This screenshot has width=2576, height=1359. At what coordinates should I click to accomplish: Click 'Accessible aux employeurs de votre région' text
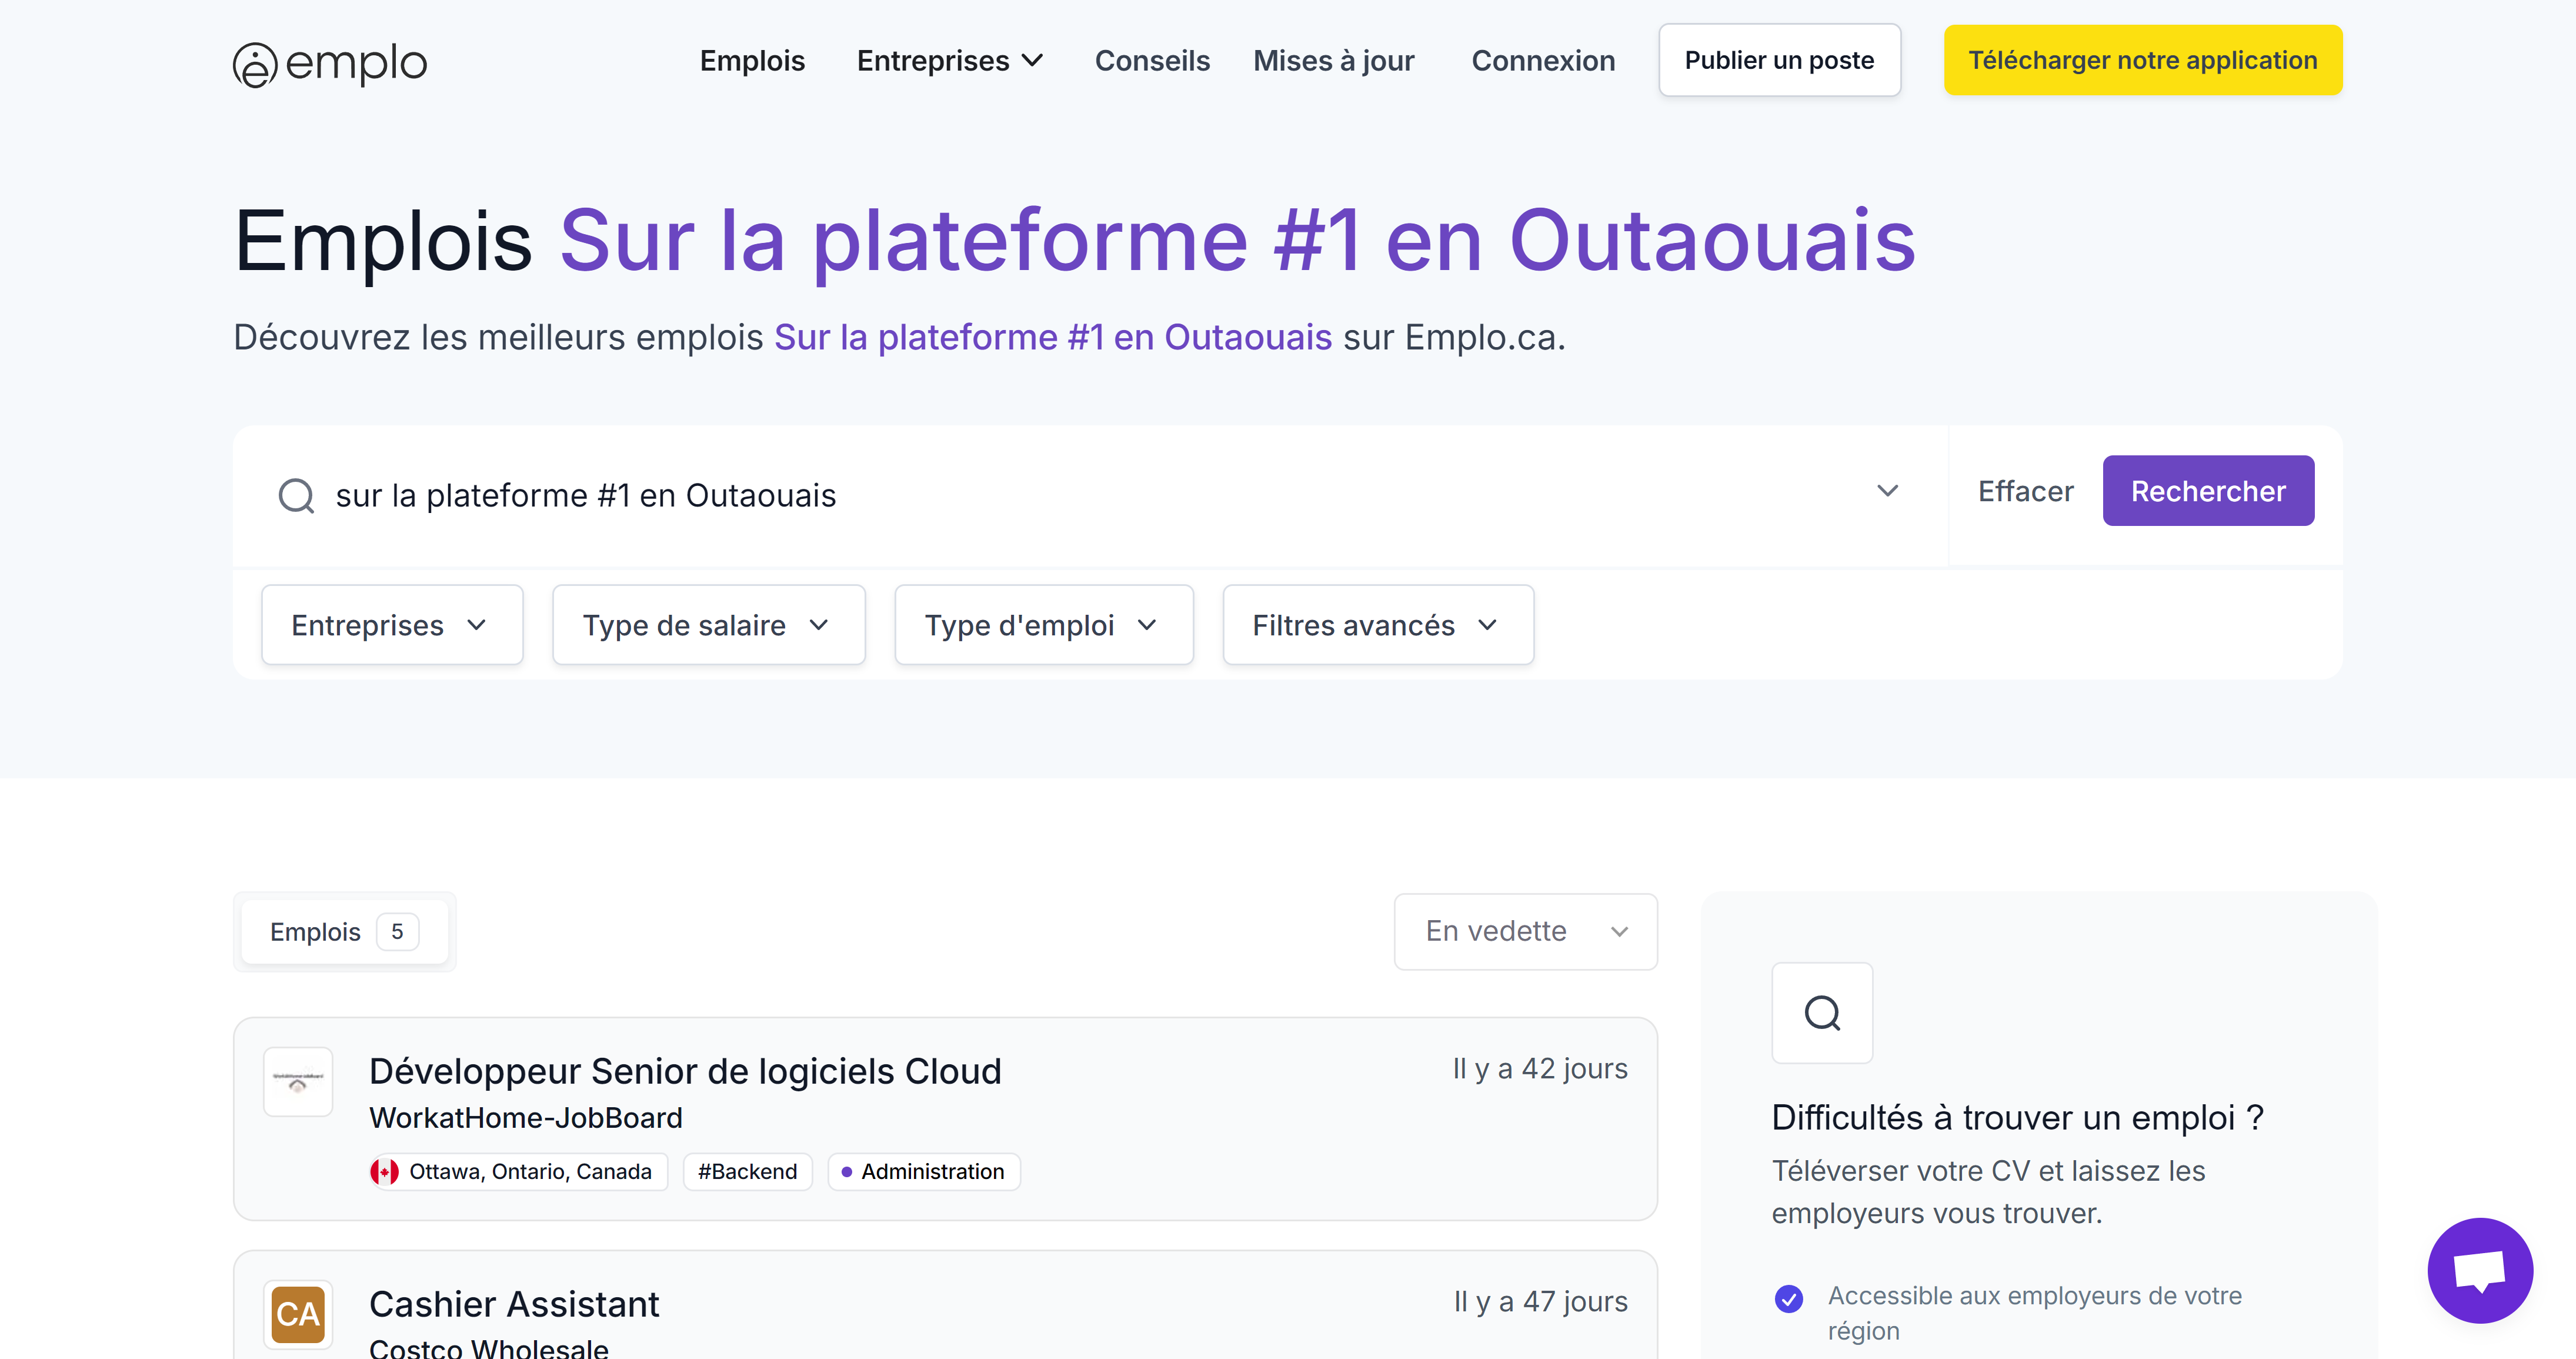click(x=2034, y=1313)
